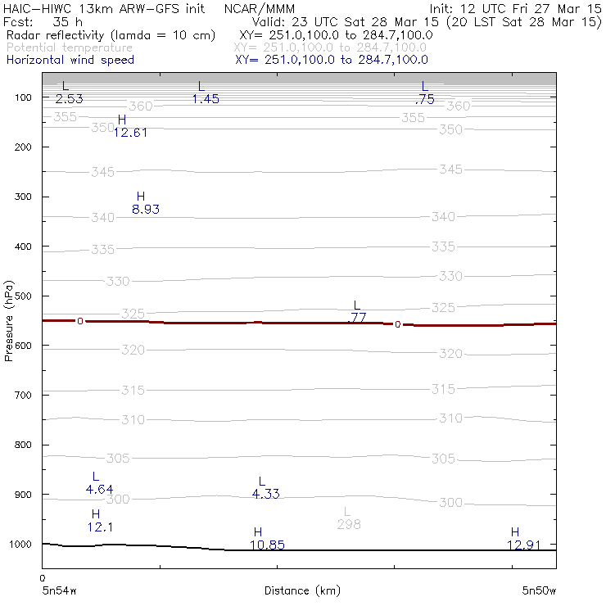This screenshot has width=606, height=606.
Task: Click the gray 'Potential temperature' legend entry
Action: 69,47
